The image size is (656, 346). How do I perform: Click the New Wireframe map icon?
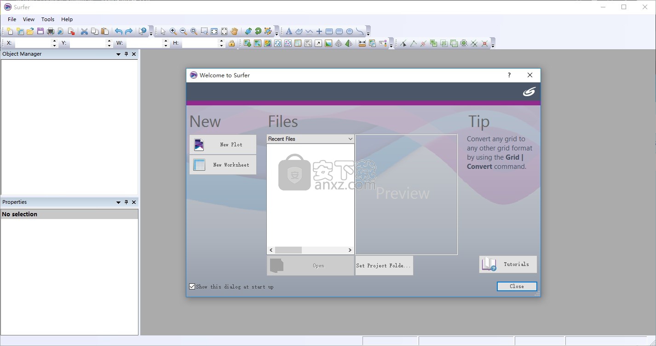point(339,43)
